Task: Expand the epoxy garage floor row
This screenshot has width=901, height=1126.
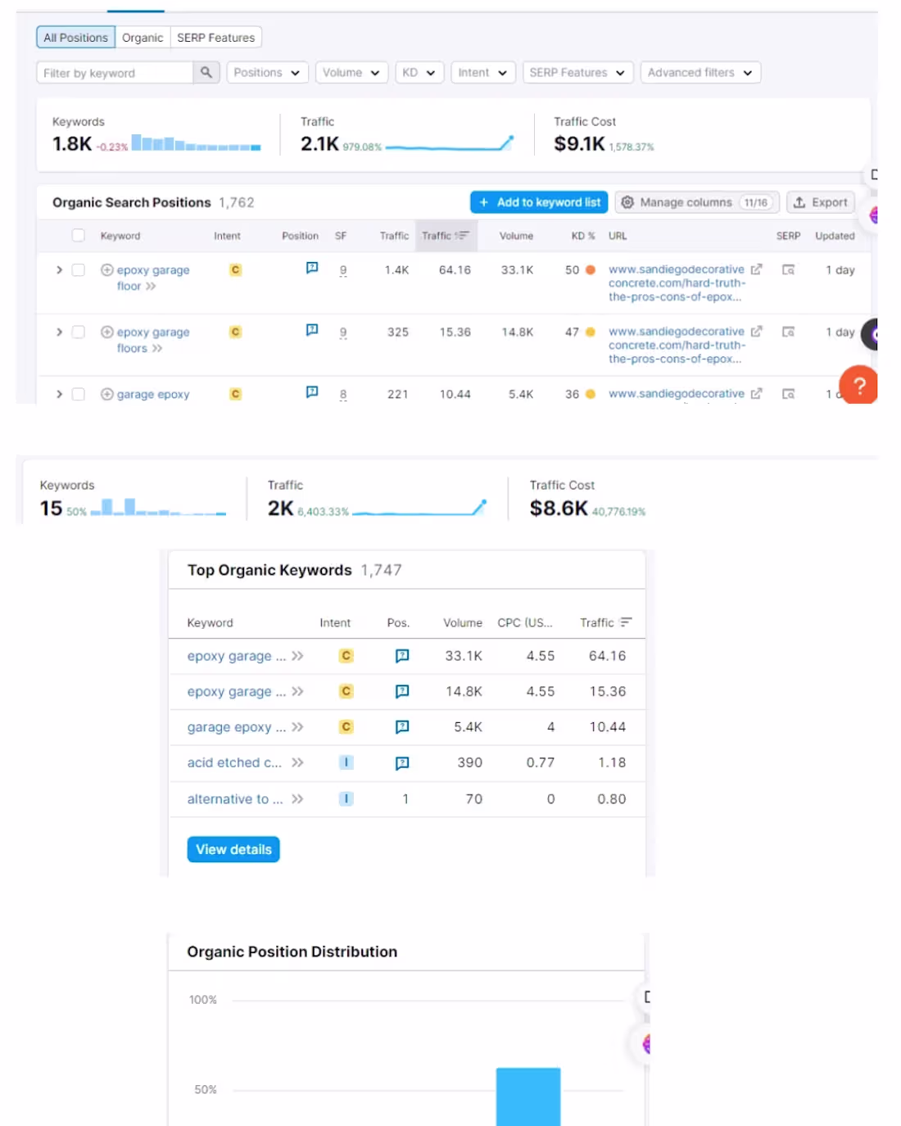Action: pyautogui.click(x=59, y=269)
